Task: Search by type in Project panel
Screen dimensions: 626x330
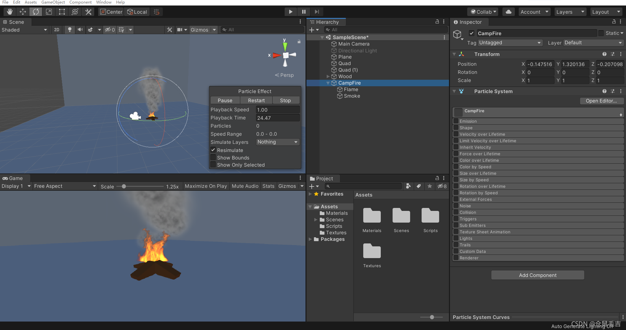Action: pos(408,186)
